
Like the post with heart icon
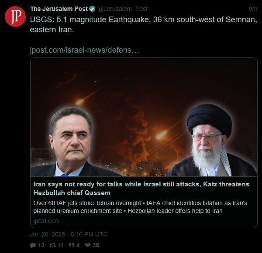click(x=88, y=245)
